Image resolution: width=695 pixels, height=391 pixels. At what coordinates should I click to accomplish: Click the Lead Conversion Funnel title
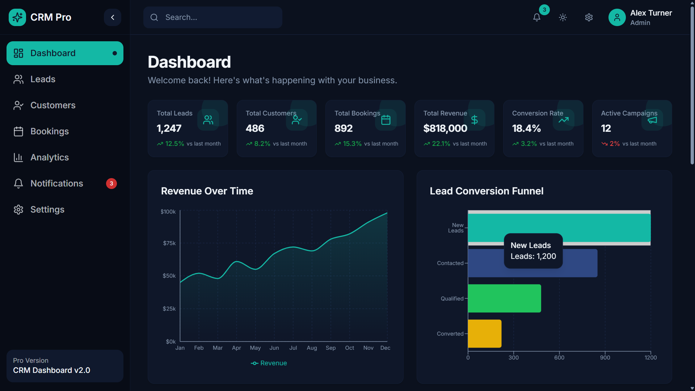(486, 191)
